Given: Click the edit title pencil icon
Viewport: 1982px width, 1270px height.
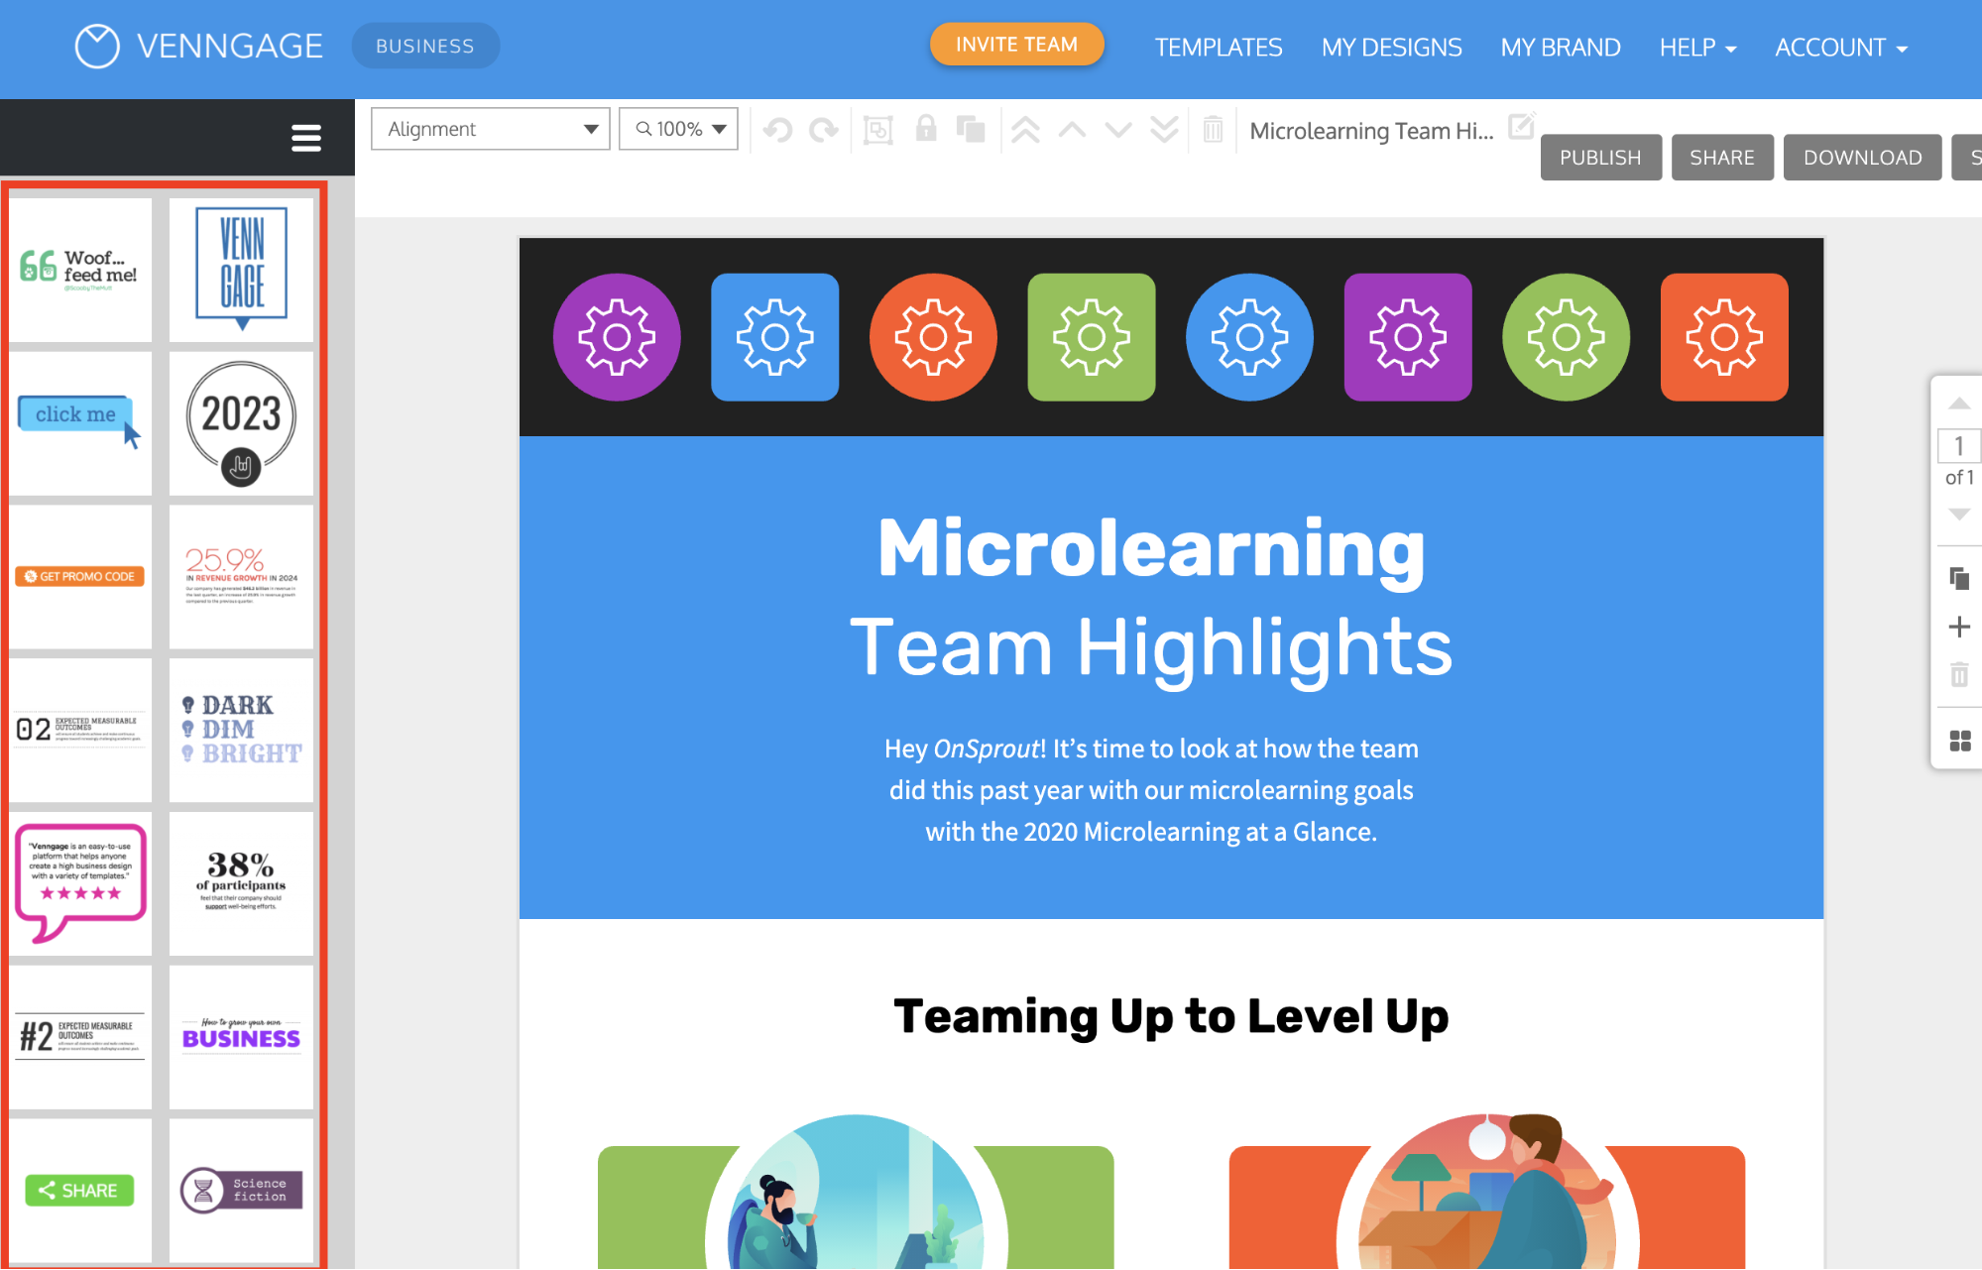Looking at the screenshot, I should [x=1521, y=126].
